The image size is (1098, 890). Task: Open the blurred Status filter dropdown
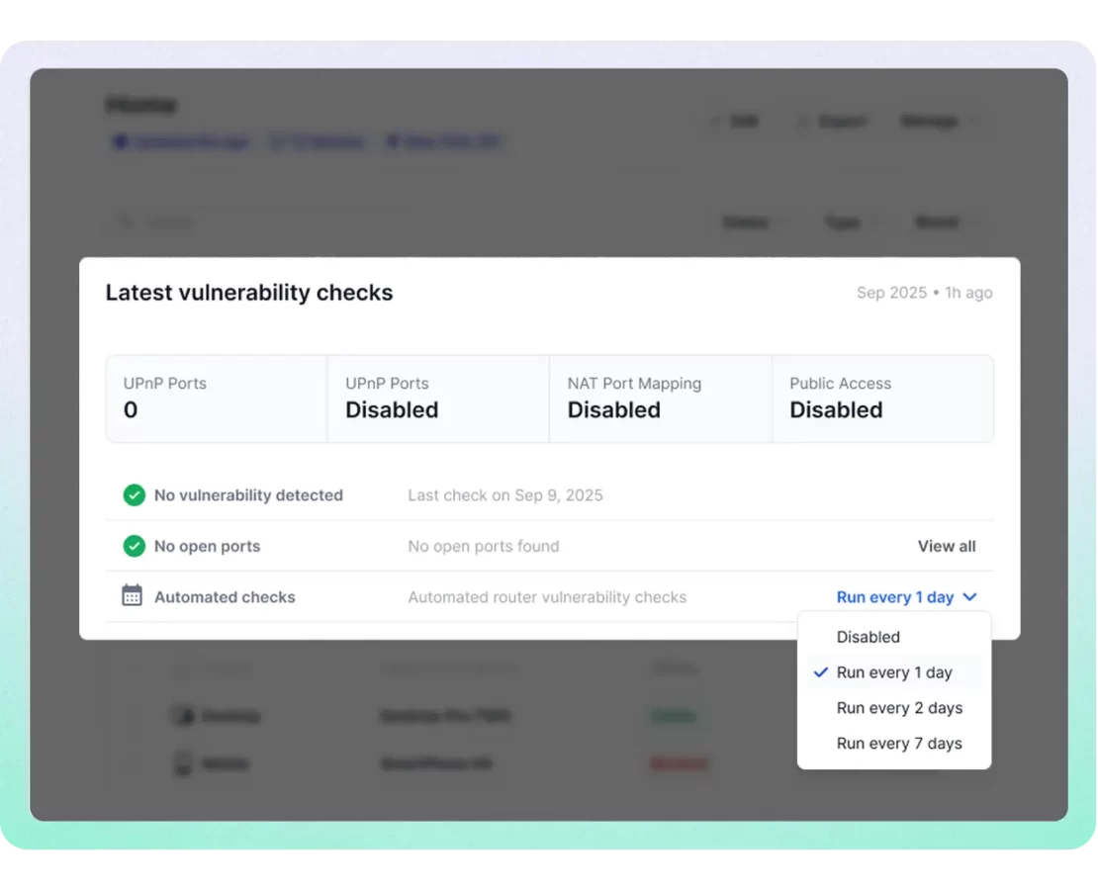click(x=754, y=222)
